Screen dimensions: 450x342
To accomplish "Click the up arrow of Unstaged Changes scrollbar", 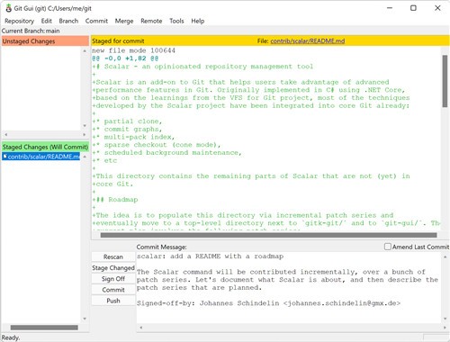I will [85, 51].
